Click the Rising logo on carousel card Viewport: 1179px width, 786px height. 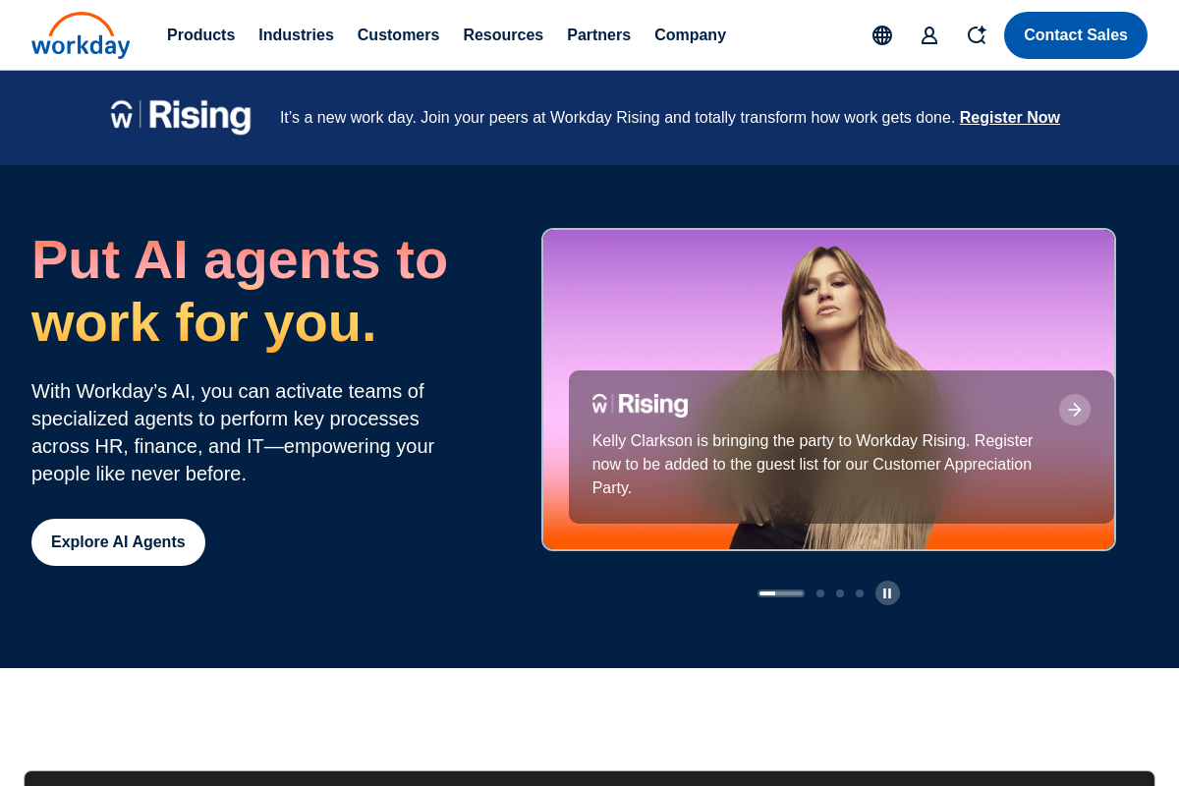point(641,405)
